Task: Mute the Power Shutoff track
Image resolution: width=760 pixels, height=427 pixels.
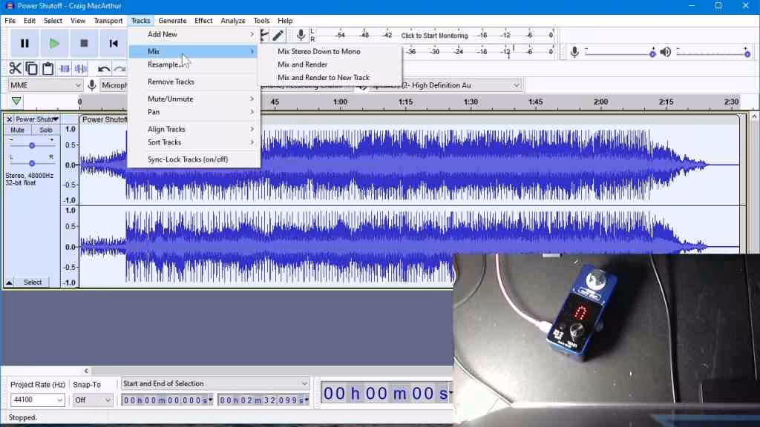Action: pos(18,130)
